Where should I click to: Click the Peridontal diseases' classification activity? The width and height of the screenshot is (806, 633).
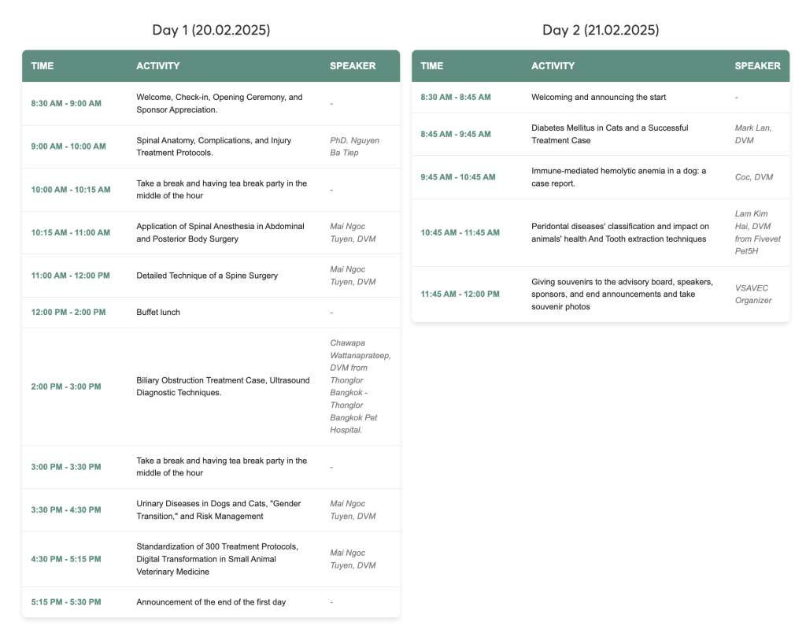[620, 232]
